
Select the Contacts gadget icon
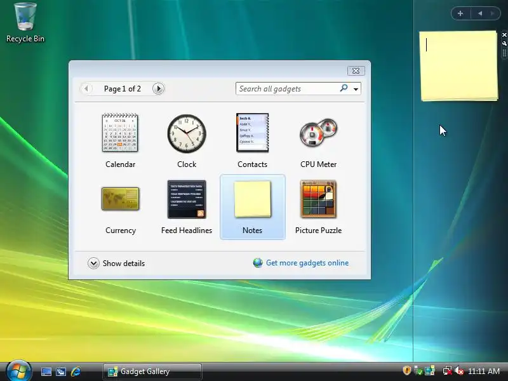[x=252, y=133]
